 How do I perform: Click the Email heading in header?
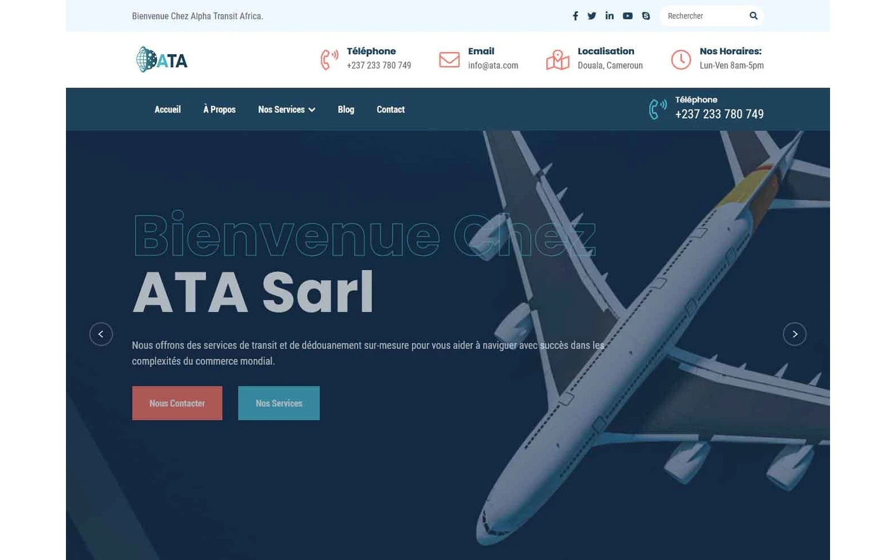(481, 51)
